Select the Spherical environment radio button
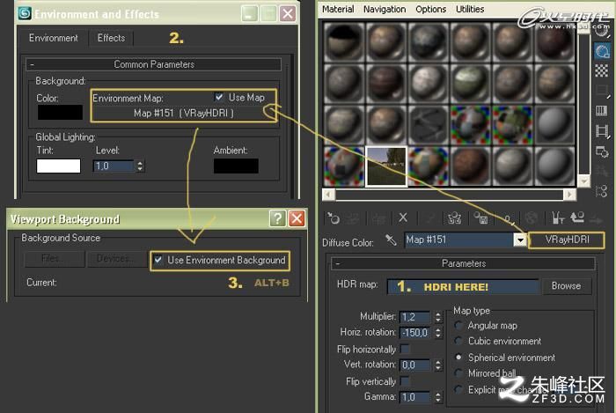Image resolution: width=616 pixels, height=413 pixels. click(458, 358)
